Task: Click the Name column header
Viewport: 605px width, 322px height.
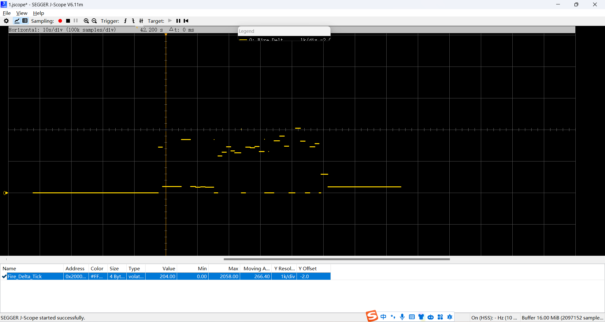Action: [x=32, y=268]
